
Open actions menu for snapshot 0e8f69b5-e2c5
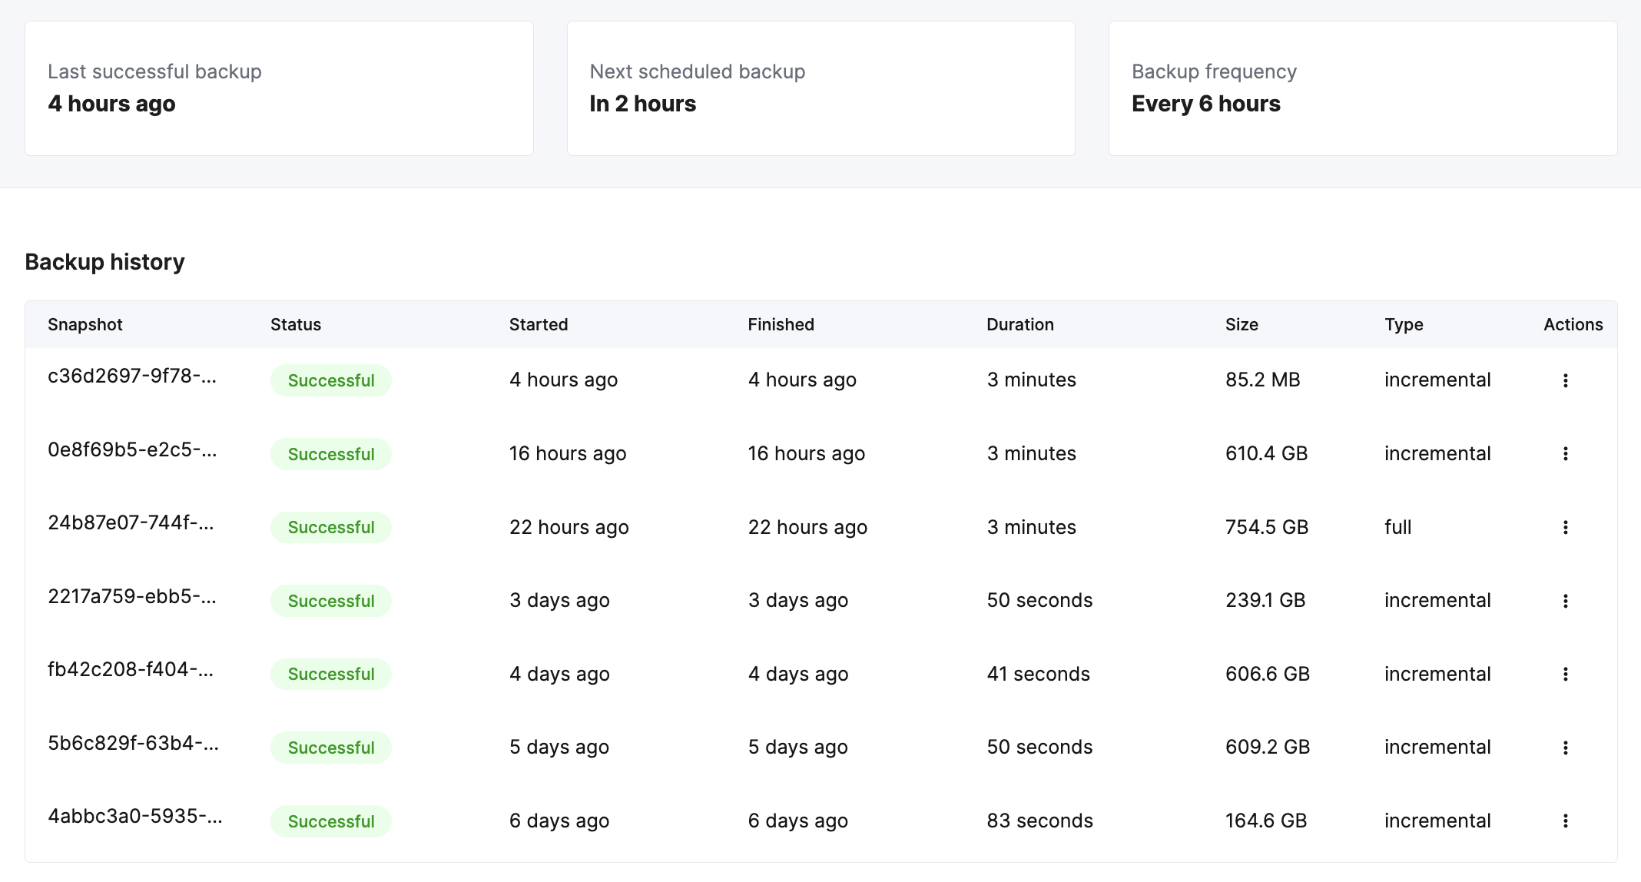[1566, 454]
